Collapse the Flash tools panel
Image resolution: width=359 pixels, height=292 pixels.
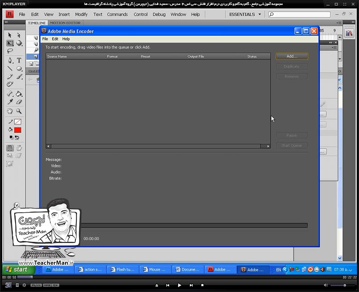6,22
